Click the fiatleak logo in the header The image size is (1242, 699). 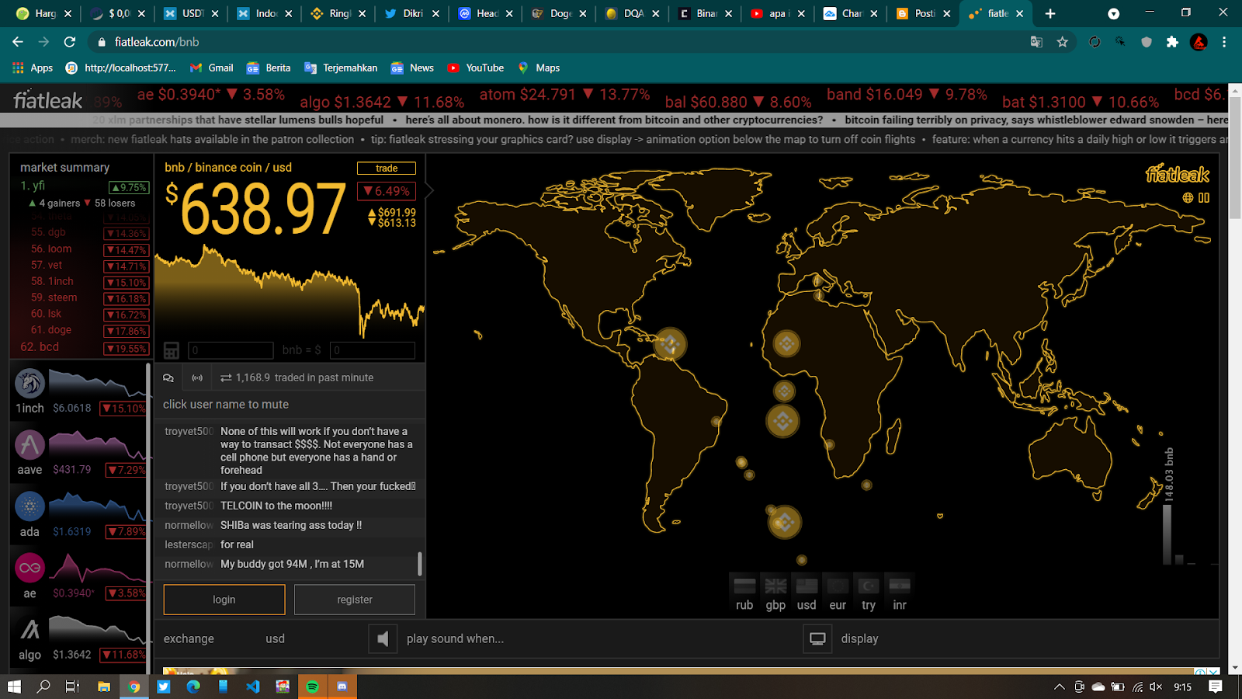47,100
